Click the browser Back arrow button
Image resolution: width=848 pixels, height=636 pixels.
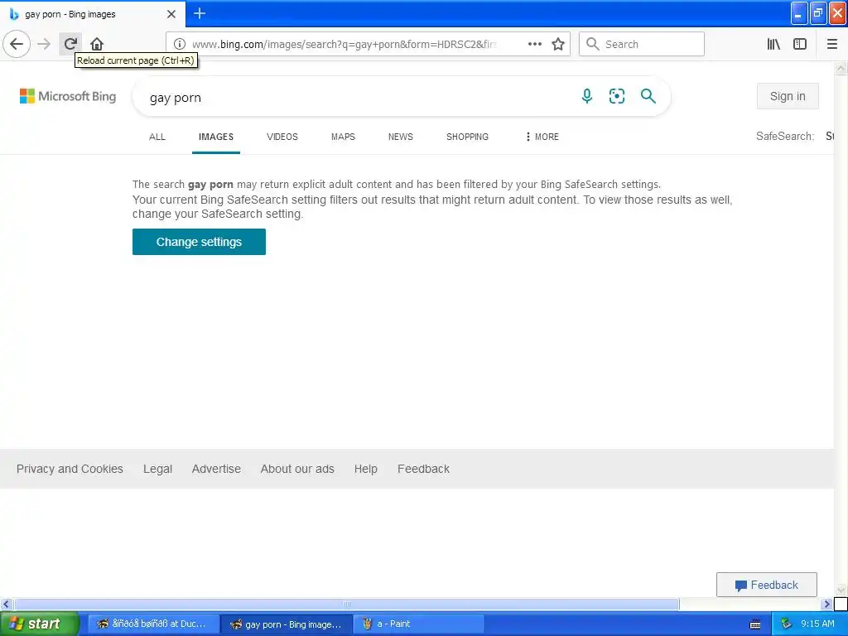[x=17, y=44]
